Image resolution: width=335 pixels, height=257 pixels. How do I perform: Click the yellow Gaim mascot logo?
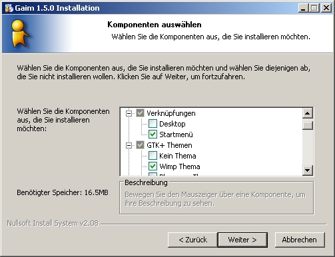pos(19,33)
